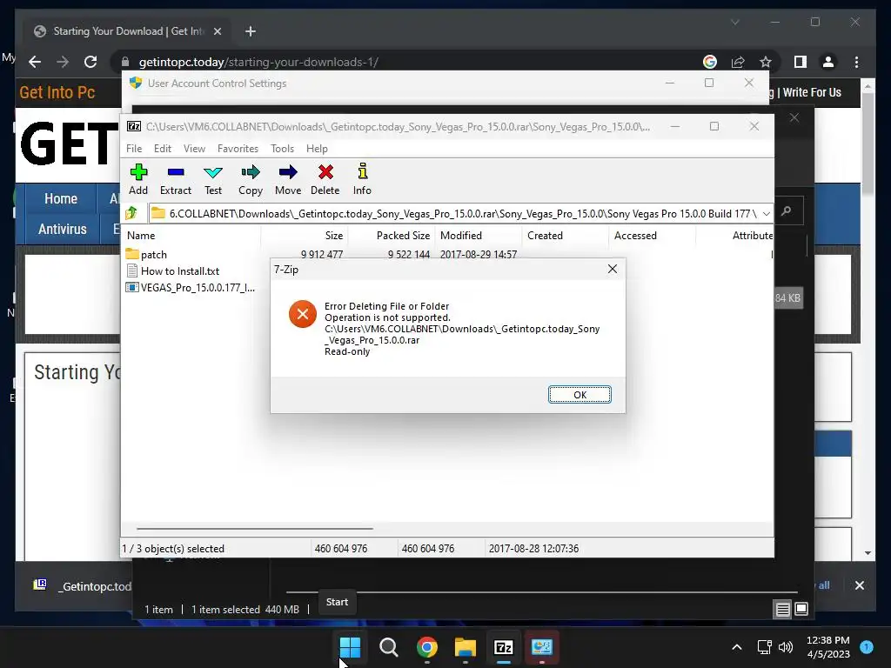Open the View menu in 7-Zip
This screenshot has height=668, width=891.
point(194,148)
